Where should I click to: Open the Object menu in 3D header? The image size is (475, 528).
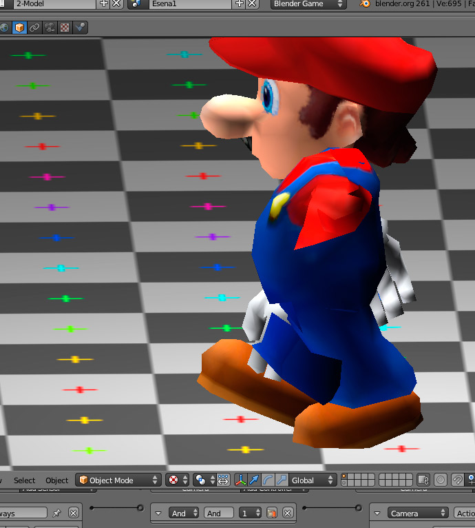tap(56, 480)
